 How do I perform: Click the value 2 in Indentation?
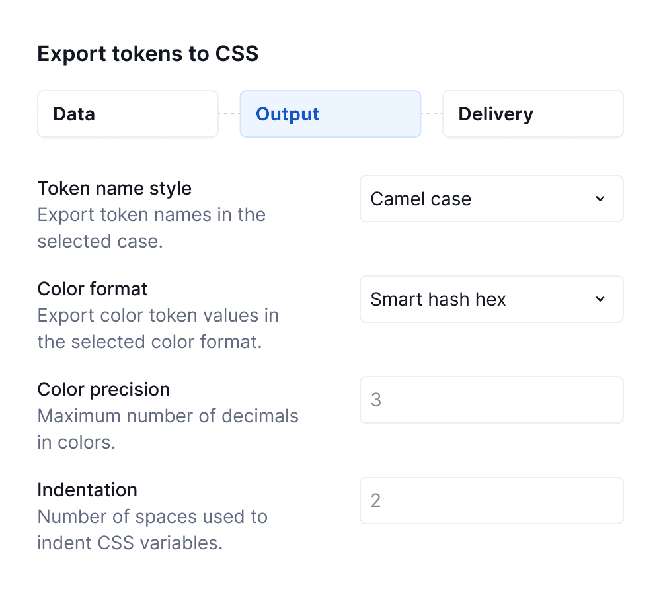click(x=375, y=500)
